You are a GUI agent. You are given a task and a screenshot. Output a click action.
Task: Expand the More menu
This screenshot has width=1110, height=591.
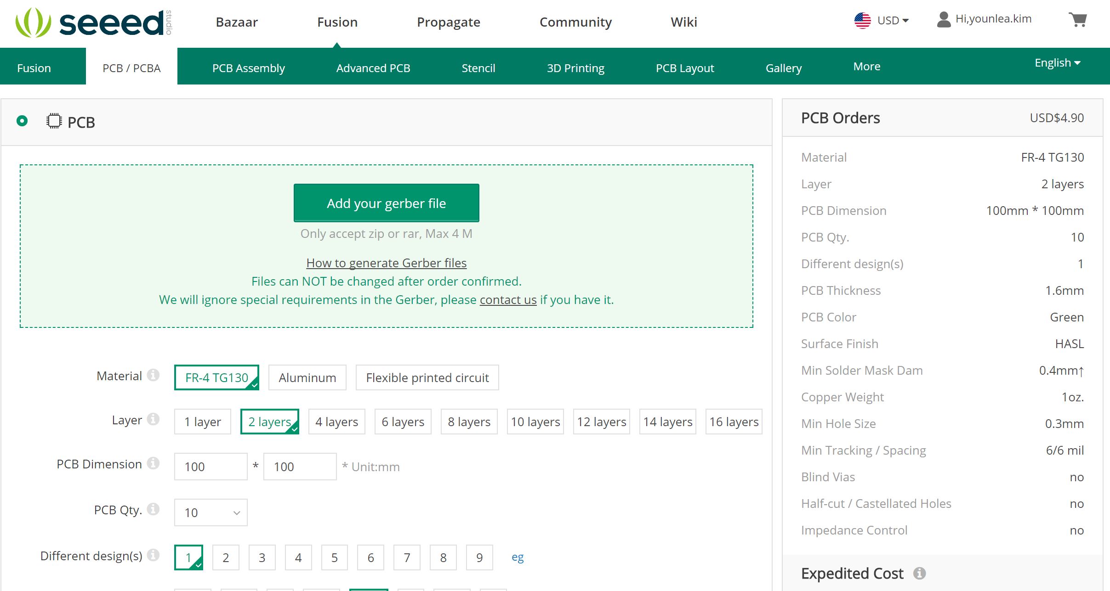[867, 66]
